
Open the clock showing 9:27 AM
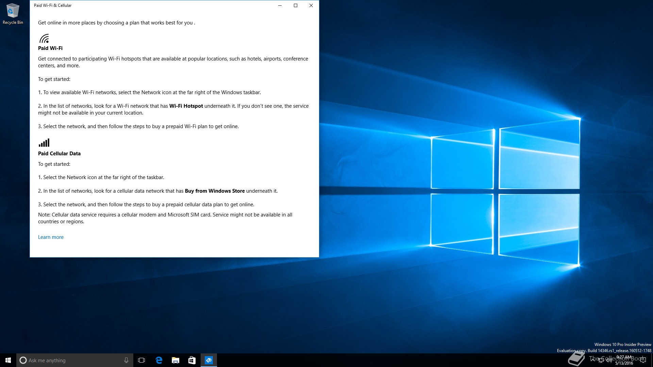pyautogui.click(x=624, y=360)
